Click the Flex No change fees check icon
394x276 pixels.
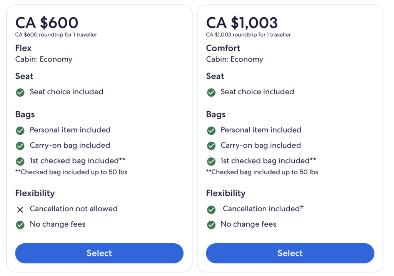(20, 225)
